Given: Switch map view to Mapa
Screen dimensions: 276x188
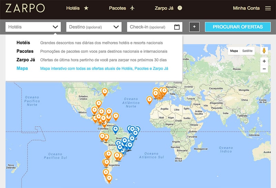Looking at the screenshot, I should pyautogui.click(x=234, y=51).
